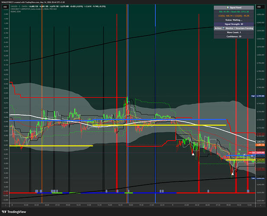Viewport: 267px width, 216px height.
Task: Click the red current price label 4,679.660
Action: pos(261,152)
